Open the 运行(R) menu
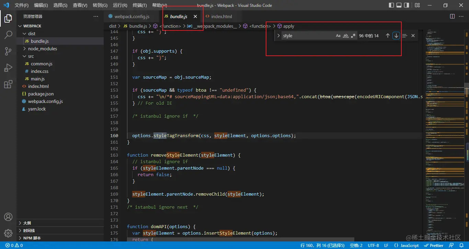Image resolution: width=469 pixels, height=249 pixels. pyautogui.click(x=120, y=5)
